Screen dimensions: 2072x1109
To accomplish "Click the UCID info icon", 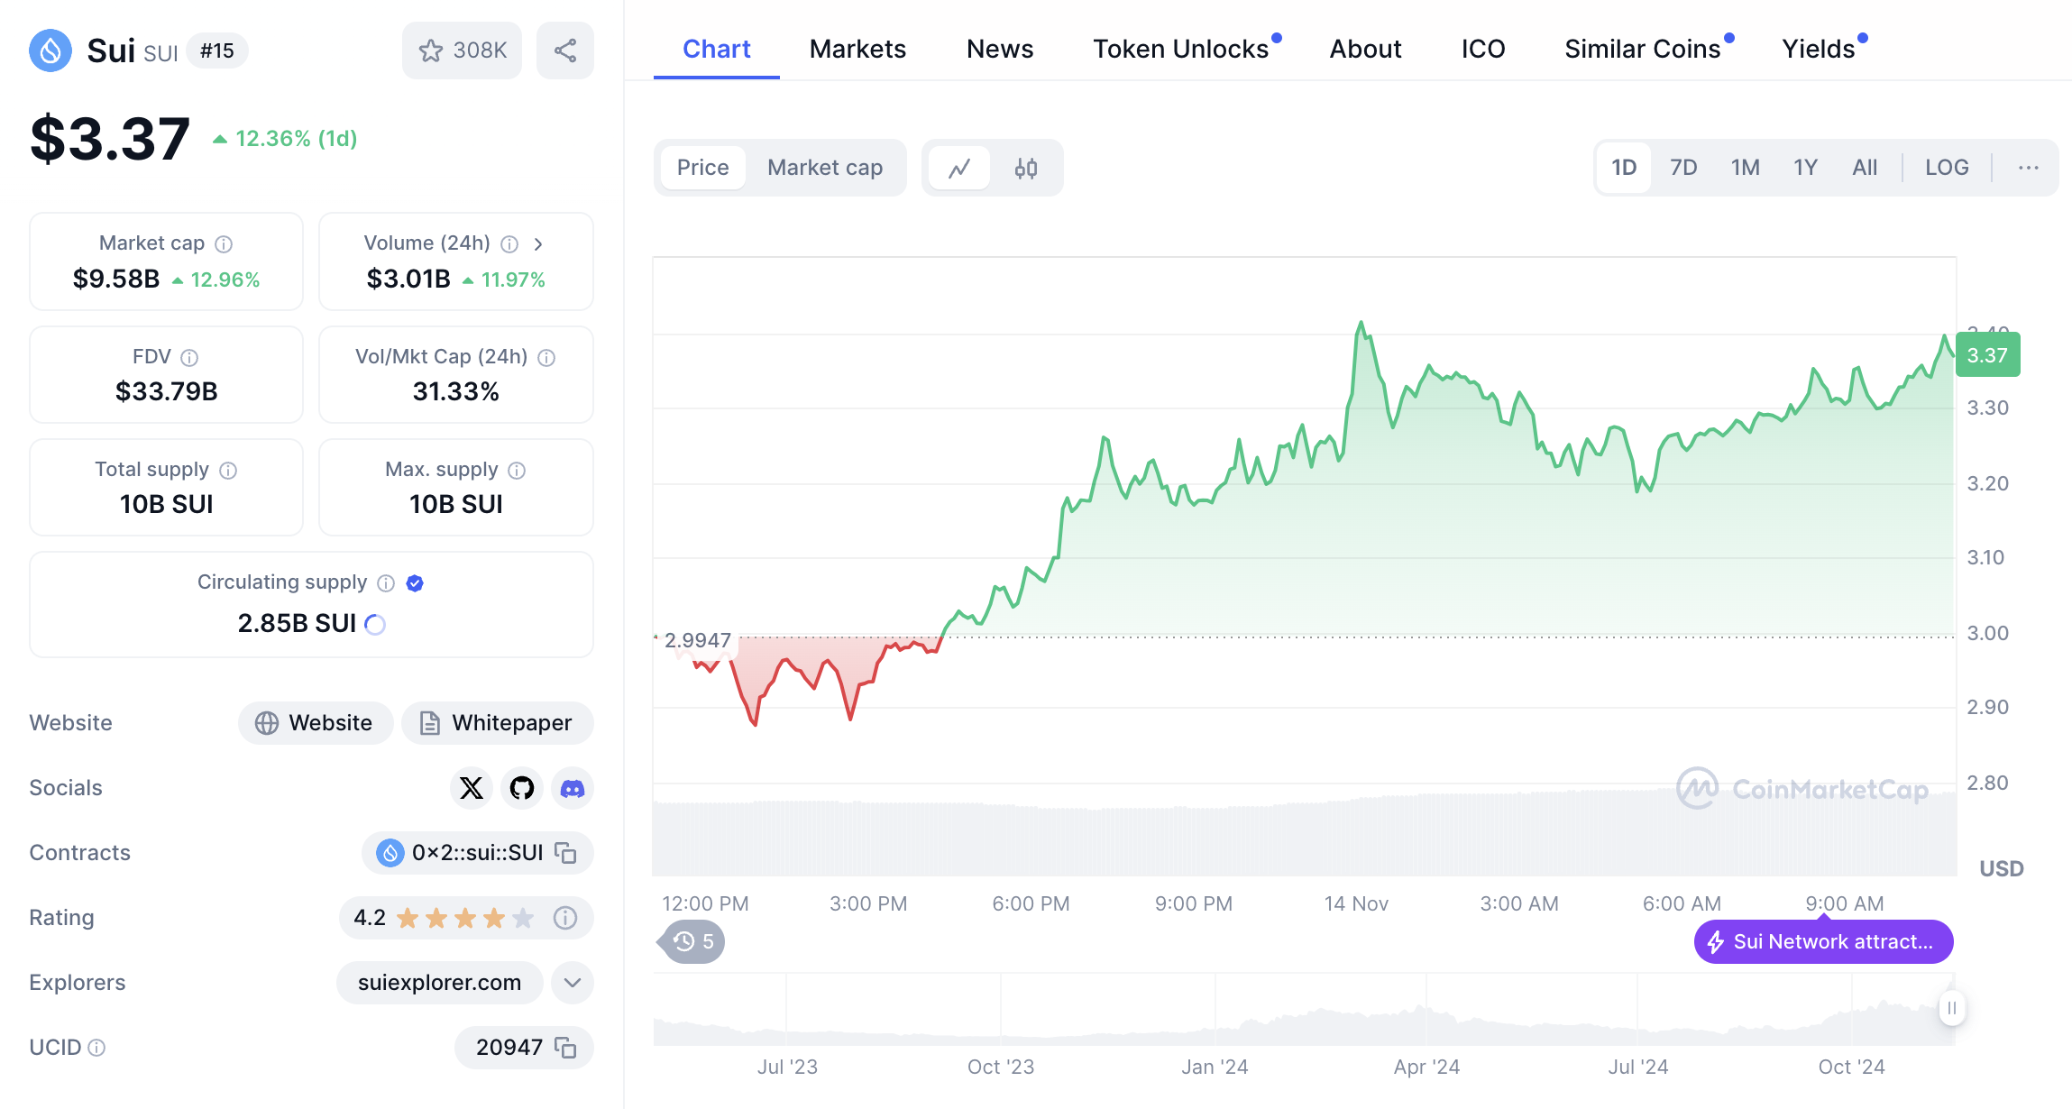I will point(97,1048).
